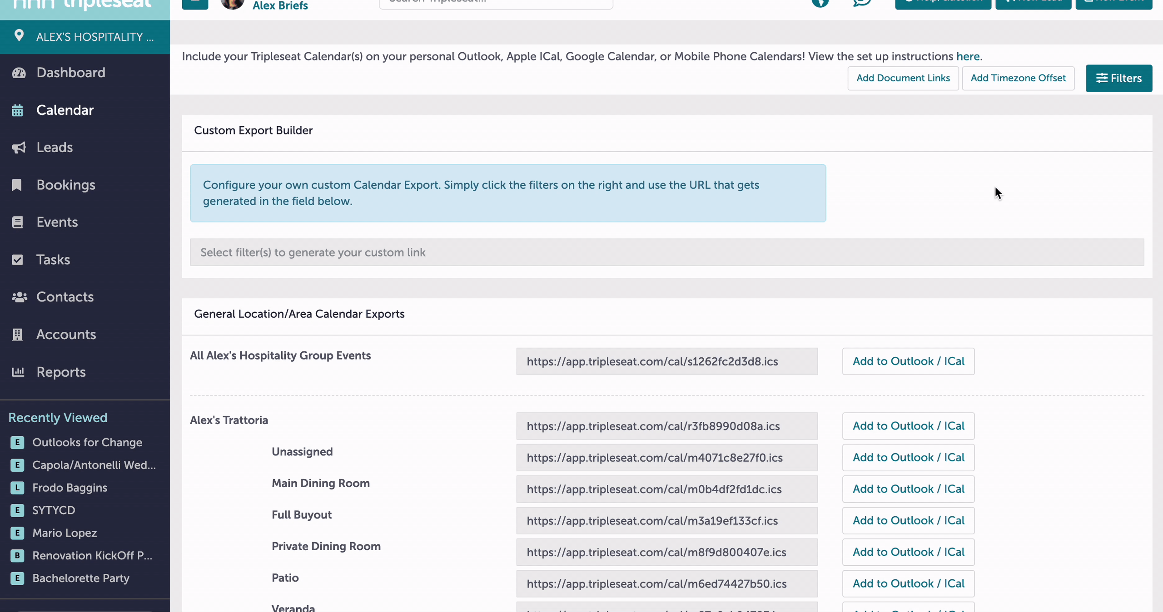Click the B badge next to Renovation KickOff
Screen dimensions: 1163x612
[17, 555]
